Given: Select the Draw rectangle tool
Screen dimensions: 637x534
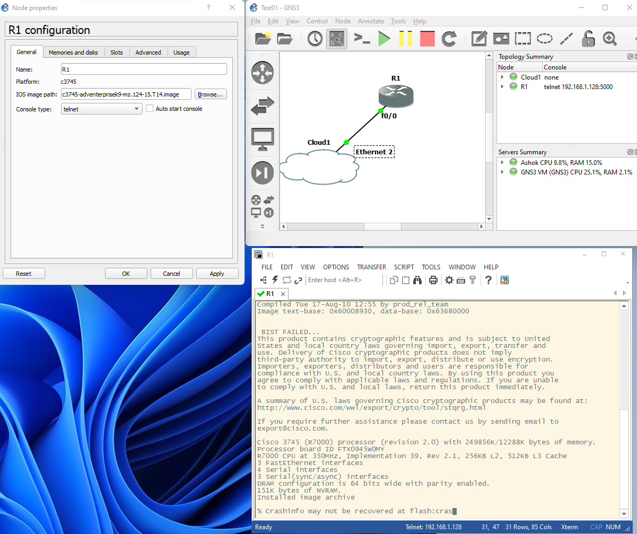Looking at the screenshot, I should coord(523,39).
